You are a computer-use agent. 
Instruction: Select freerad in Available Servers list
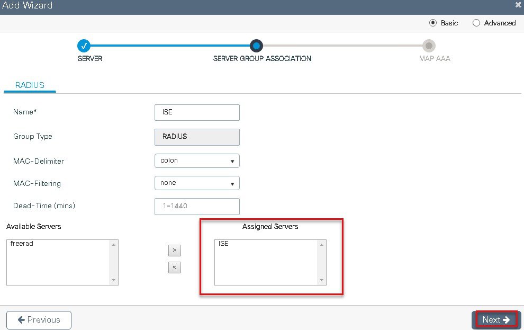[22, 244]
